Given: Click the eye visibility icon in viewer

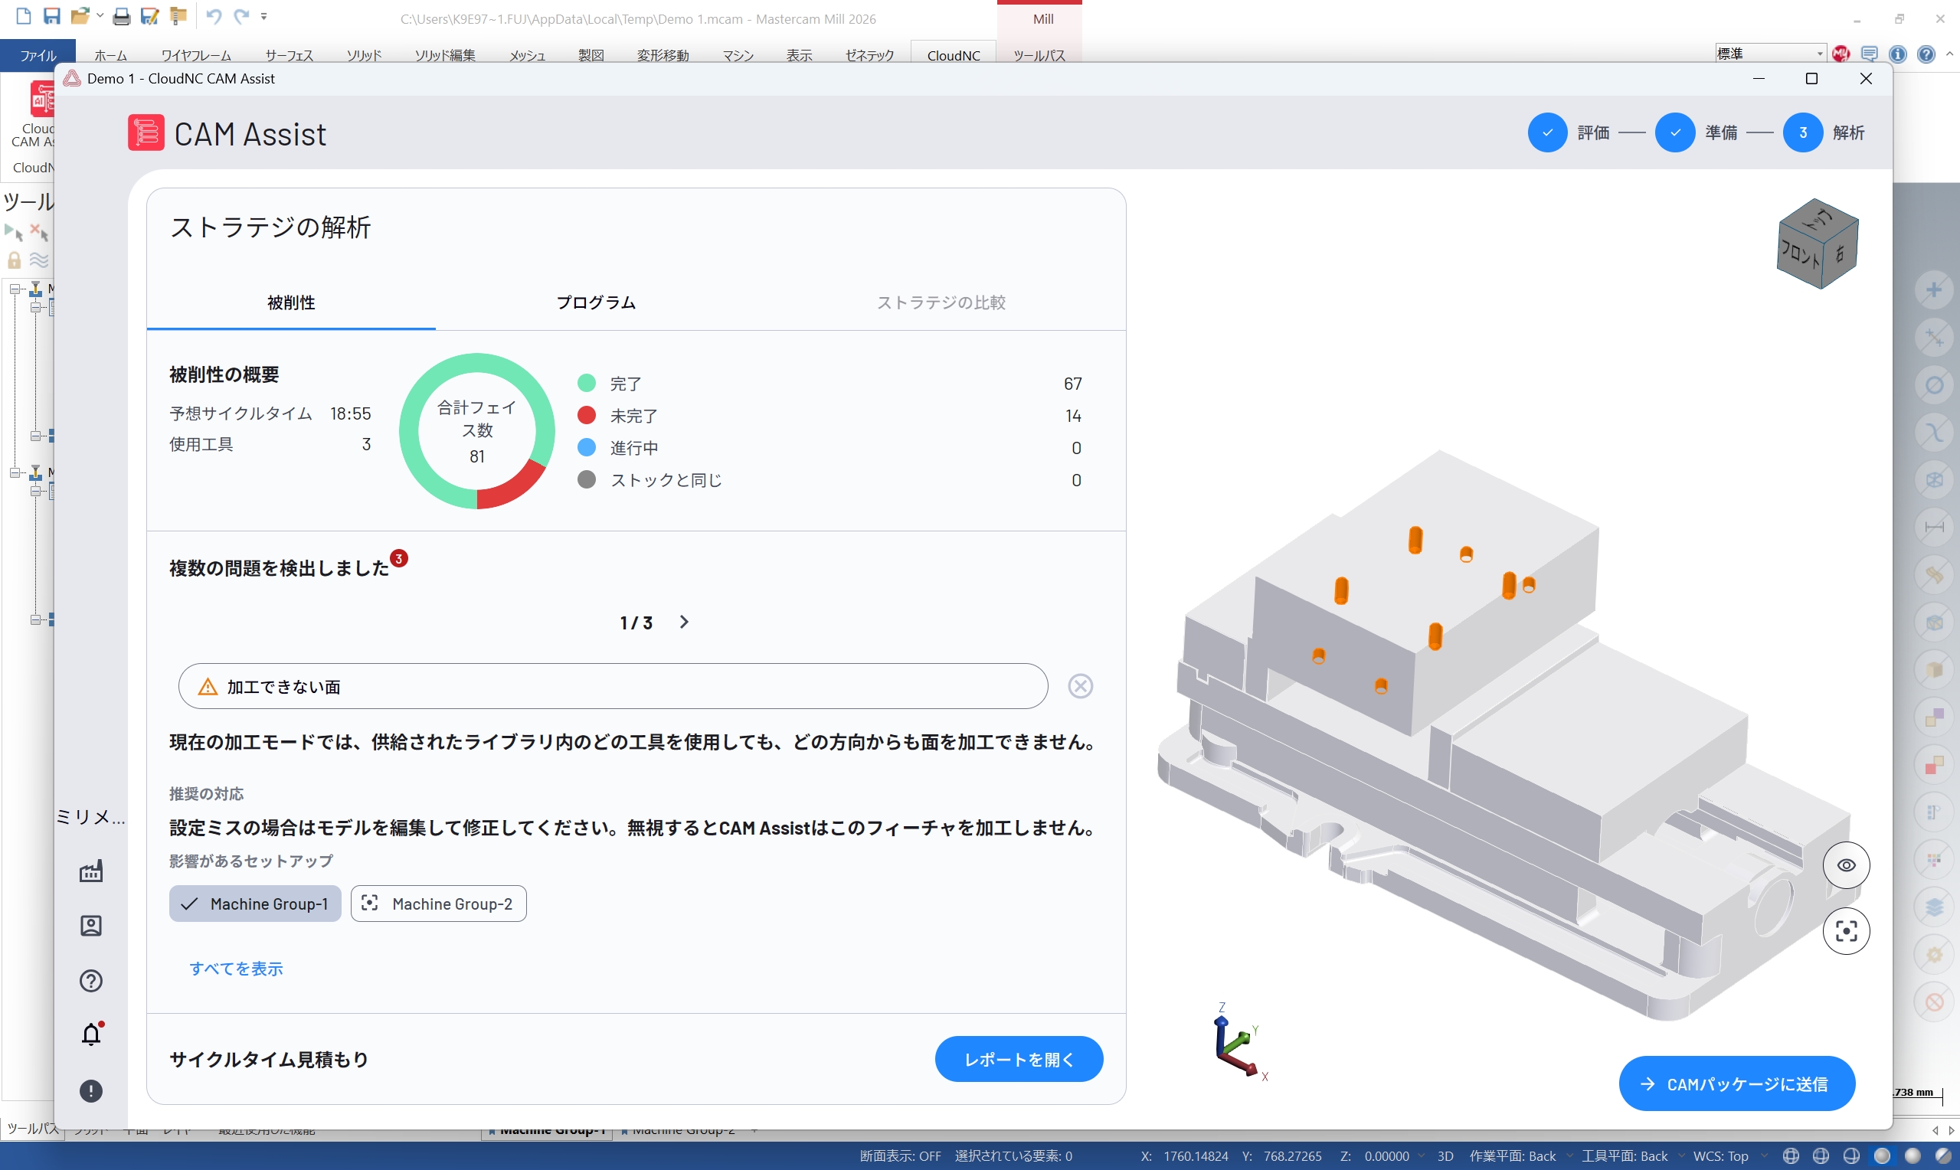Looking at the screenshot, I should point(1846,865).
